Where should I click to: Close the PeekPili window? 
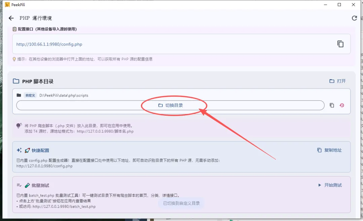(x=353, y=5)
